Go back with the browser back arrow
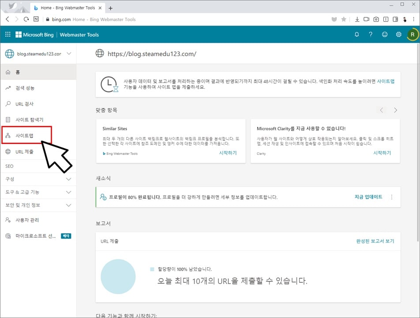The image size is (420, 318). tap(7, 19)
